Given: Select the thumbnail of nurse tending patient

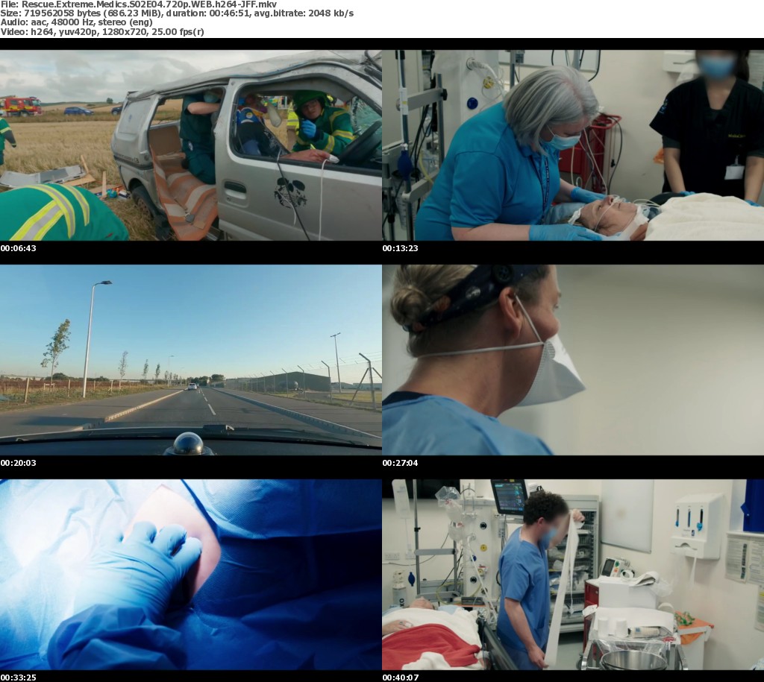Looking at the screenshot, I should (573, 145).
